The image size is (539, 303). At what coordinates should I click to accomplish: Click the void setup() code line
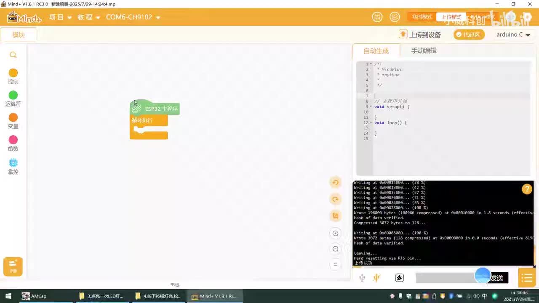pos(392,107)
